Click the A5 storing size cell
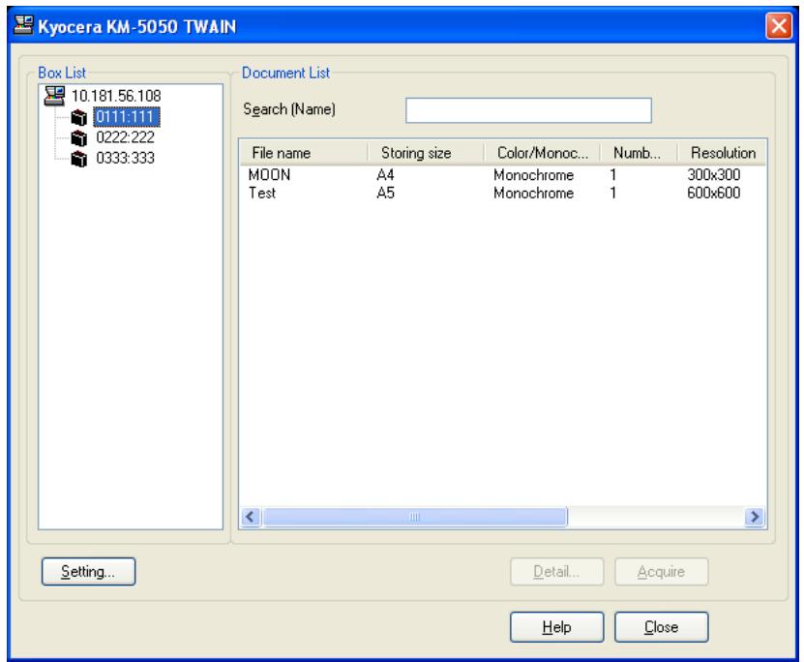This screenshot has width=804, height=662. [385, 193]
